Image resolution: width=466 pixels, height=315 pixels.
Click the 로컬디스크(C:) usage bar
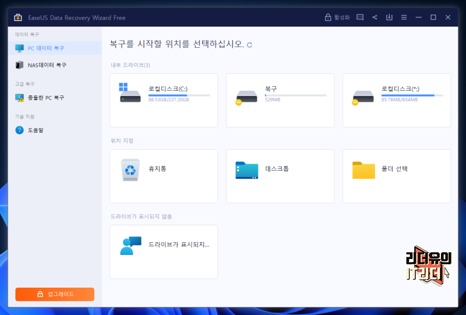[x=179, y=95]
